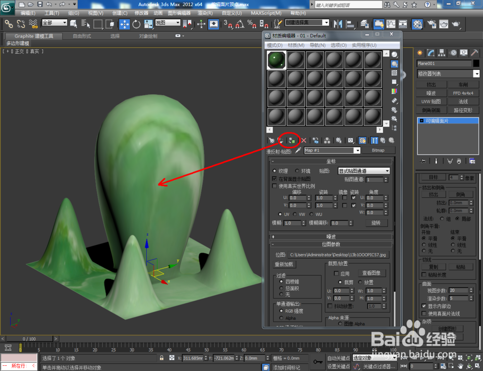Open 材质(M) menu in Material Editor
Screen dimensions: 483x371
click(296, 45)
